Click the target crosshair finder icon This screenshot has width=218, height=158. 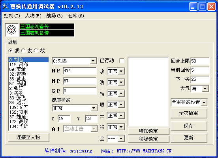point(11,30)
